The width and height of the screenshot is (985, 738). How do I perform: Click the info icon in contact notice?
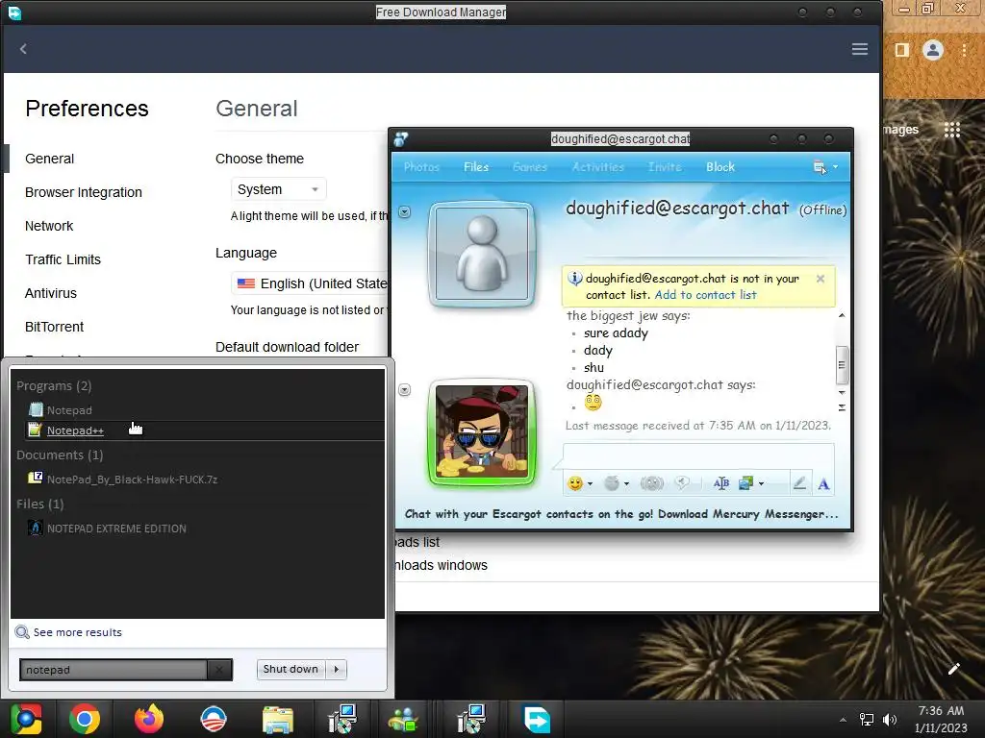[574, 278]
